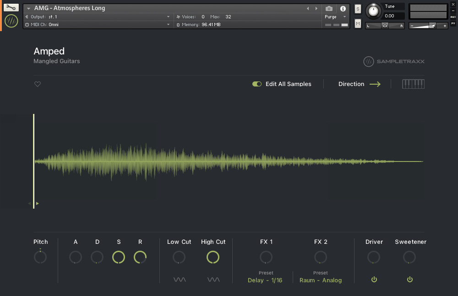Click the High Cut knob
Screen dimensions: 458x296
pyautogui.click(x=213, y=257)
